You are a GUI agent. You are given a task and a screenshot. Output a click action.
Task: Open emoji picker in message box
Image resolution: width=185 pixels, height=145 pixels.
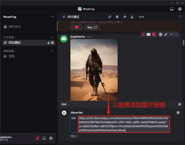pyautogui.click(x=178, y=113)
